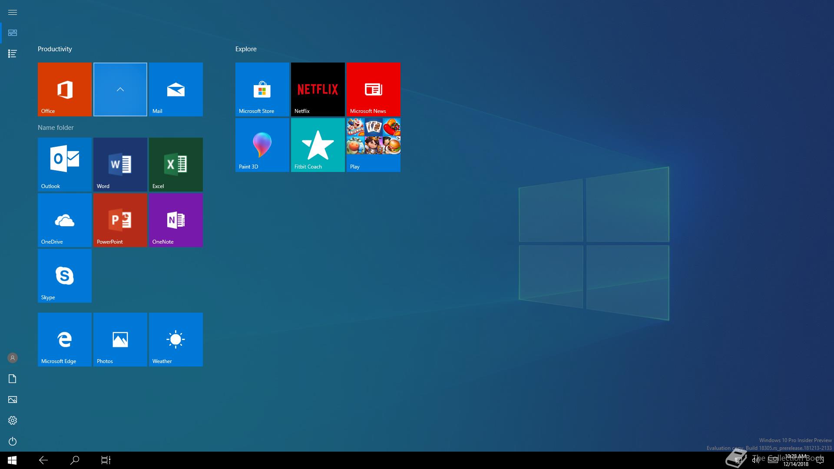834x469 pixels.
Task: Open Task View on taskbar
Action: (106, 460)
